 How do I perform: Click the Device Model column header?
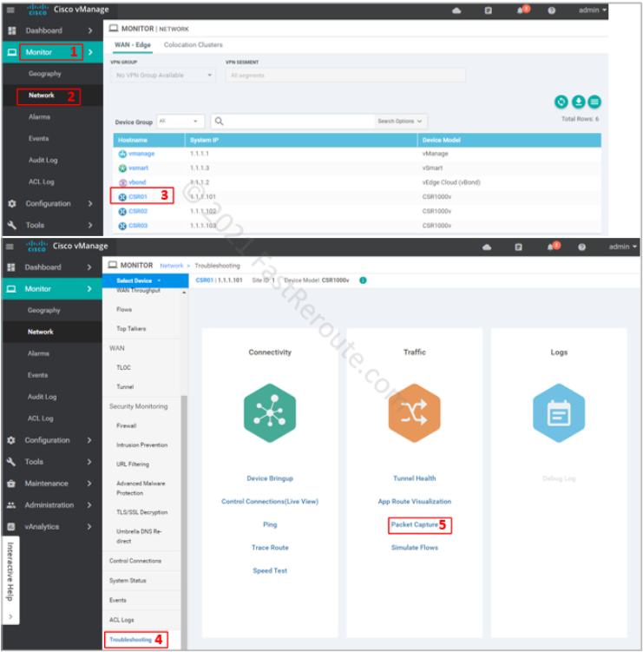click(509, 140)
